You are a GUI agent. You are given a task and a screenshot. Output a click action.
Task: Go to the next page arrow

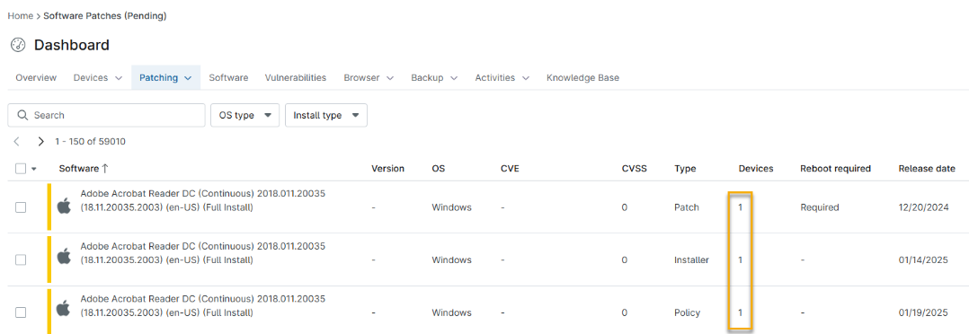point(40,141)
